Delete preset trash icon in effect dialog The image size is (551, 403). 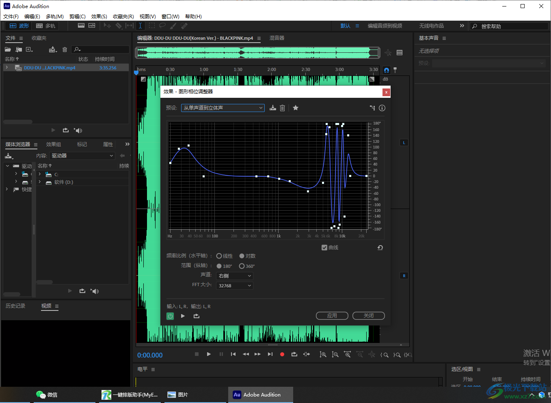tap(283, 108)
